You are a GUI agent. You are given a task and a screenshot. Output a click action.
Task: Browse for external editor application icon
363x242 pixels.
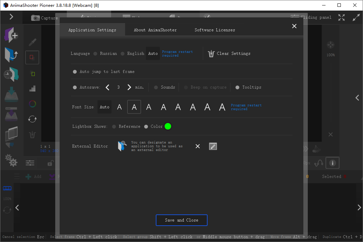click(x=122, y=146)
